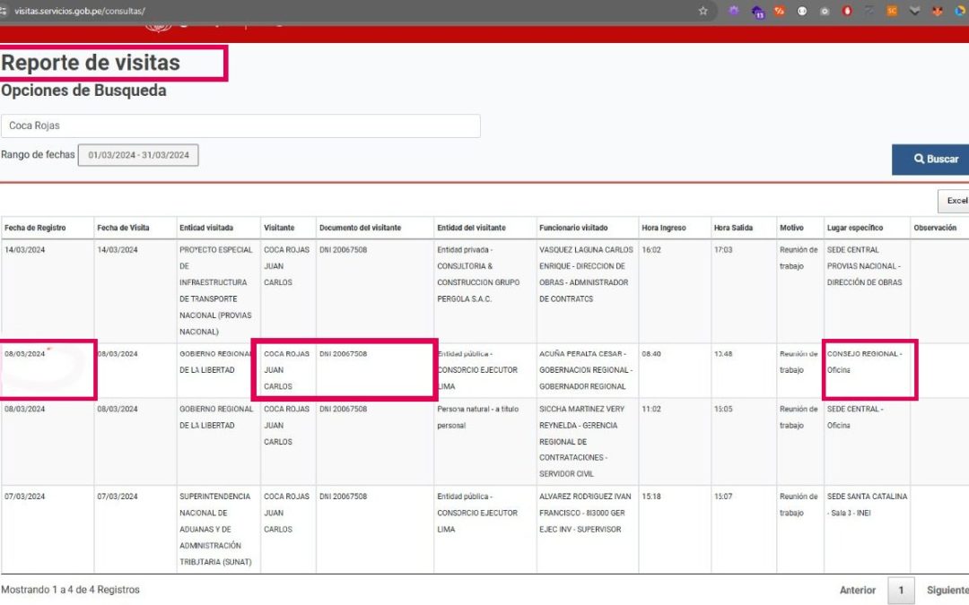Image resolution: width=969 pixels, height=605 pixels.
Task: Click Mostrando 1 a 4 de 4 Registros
Action: tap(71, 590)
